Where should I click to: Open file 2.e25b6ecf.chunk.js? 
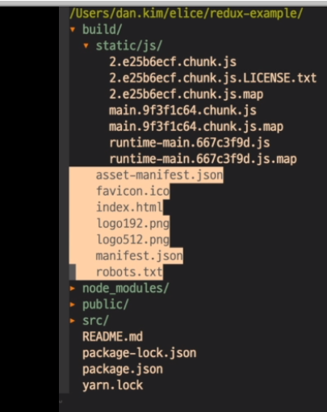pos(173,62)
